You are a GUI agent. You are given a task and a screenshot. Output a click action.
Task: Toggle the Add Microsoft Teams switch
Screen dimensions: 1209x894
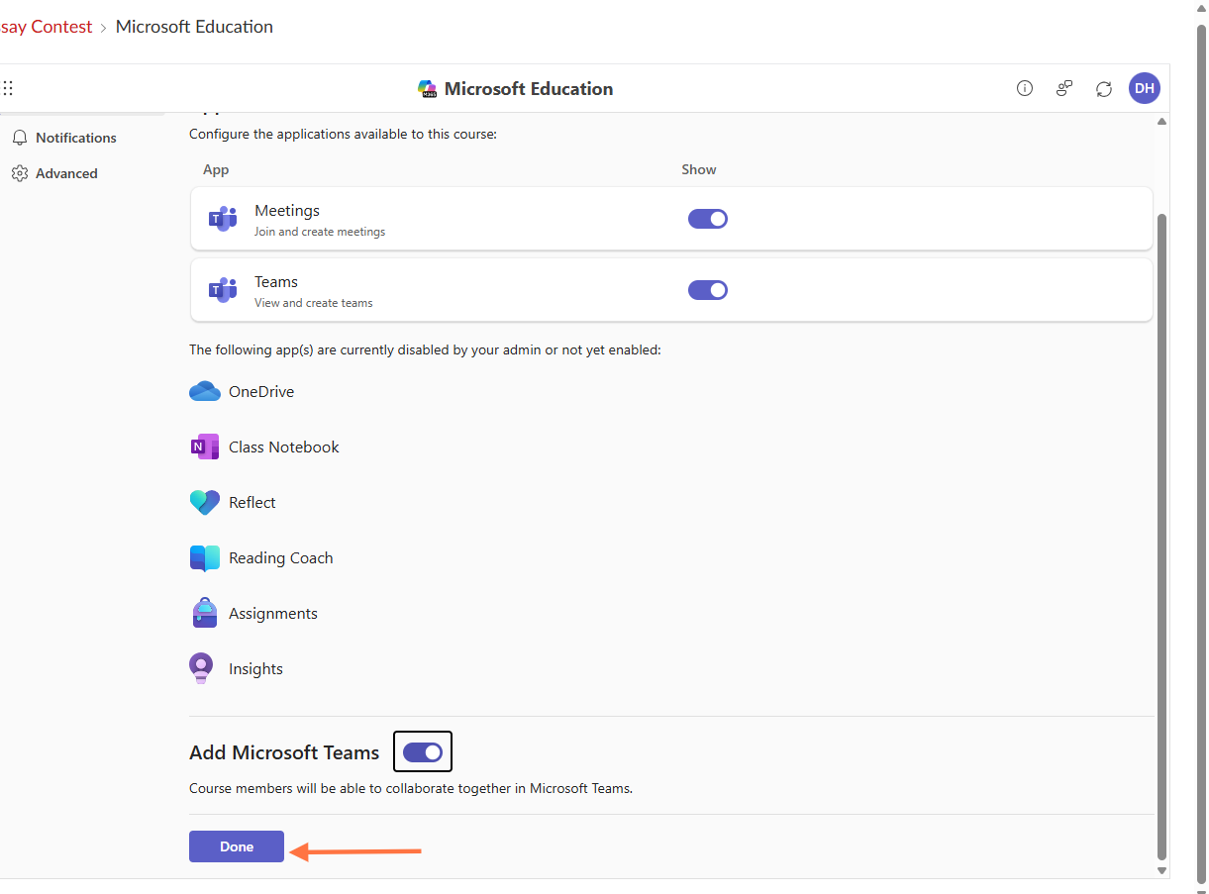[423, 752]
